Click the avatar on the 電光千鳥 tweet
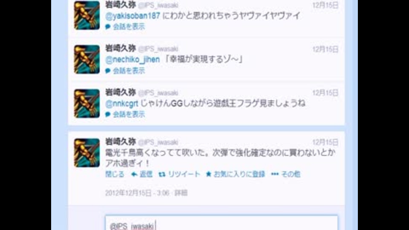The image size is (409, 230). click(x=87, y=152)
